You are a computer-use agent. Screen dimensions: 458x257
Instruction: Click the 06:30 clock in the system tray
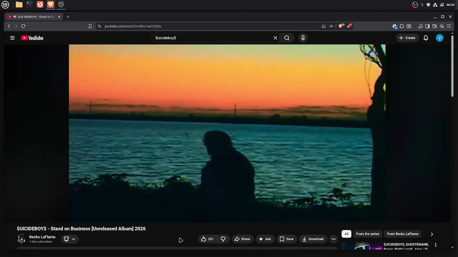click(x=450, y=5)
